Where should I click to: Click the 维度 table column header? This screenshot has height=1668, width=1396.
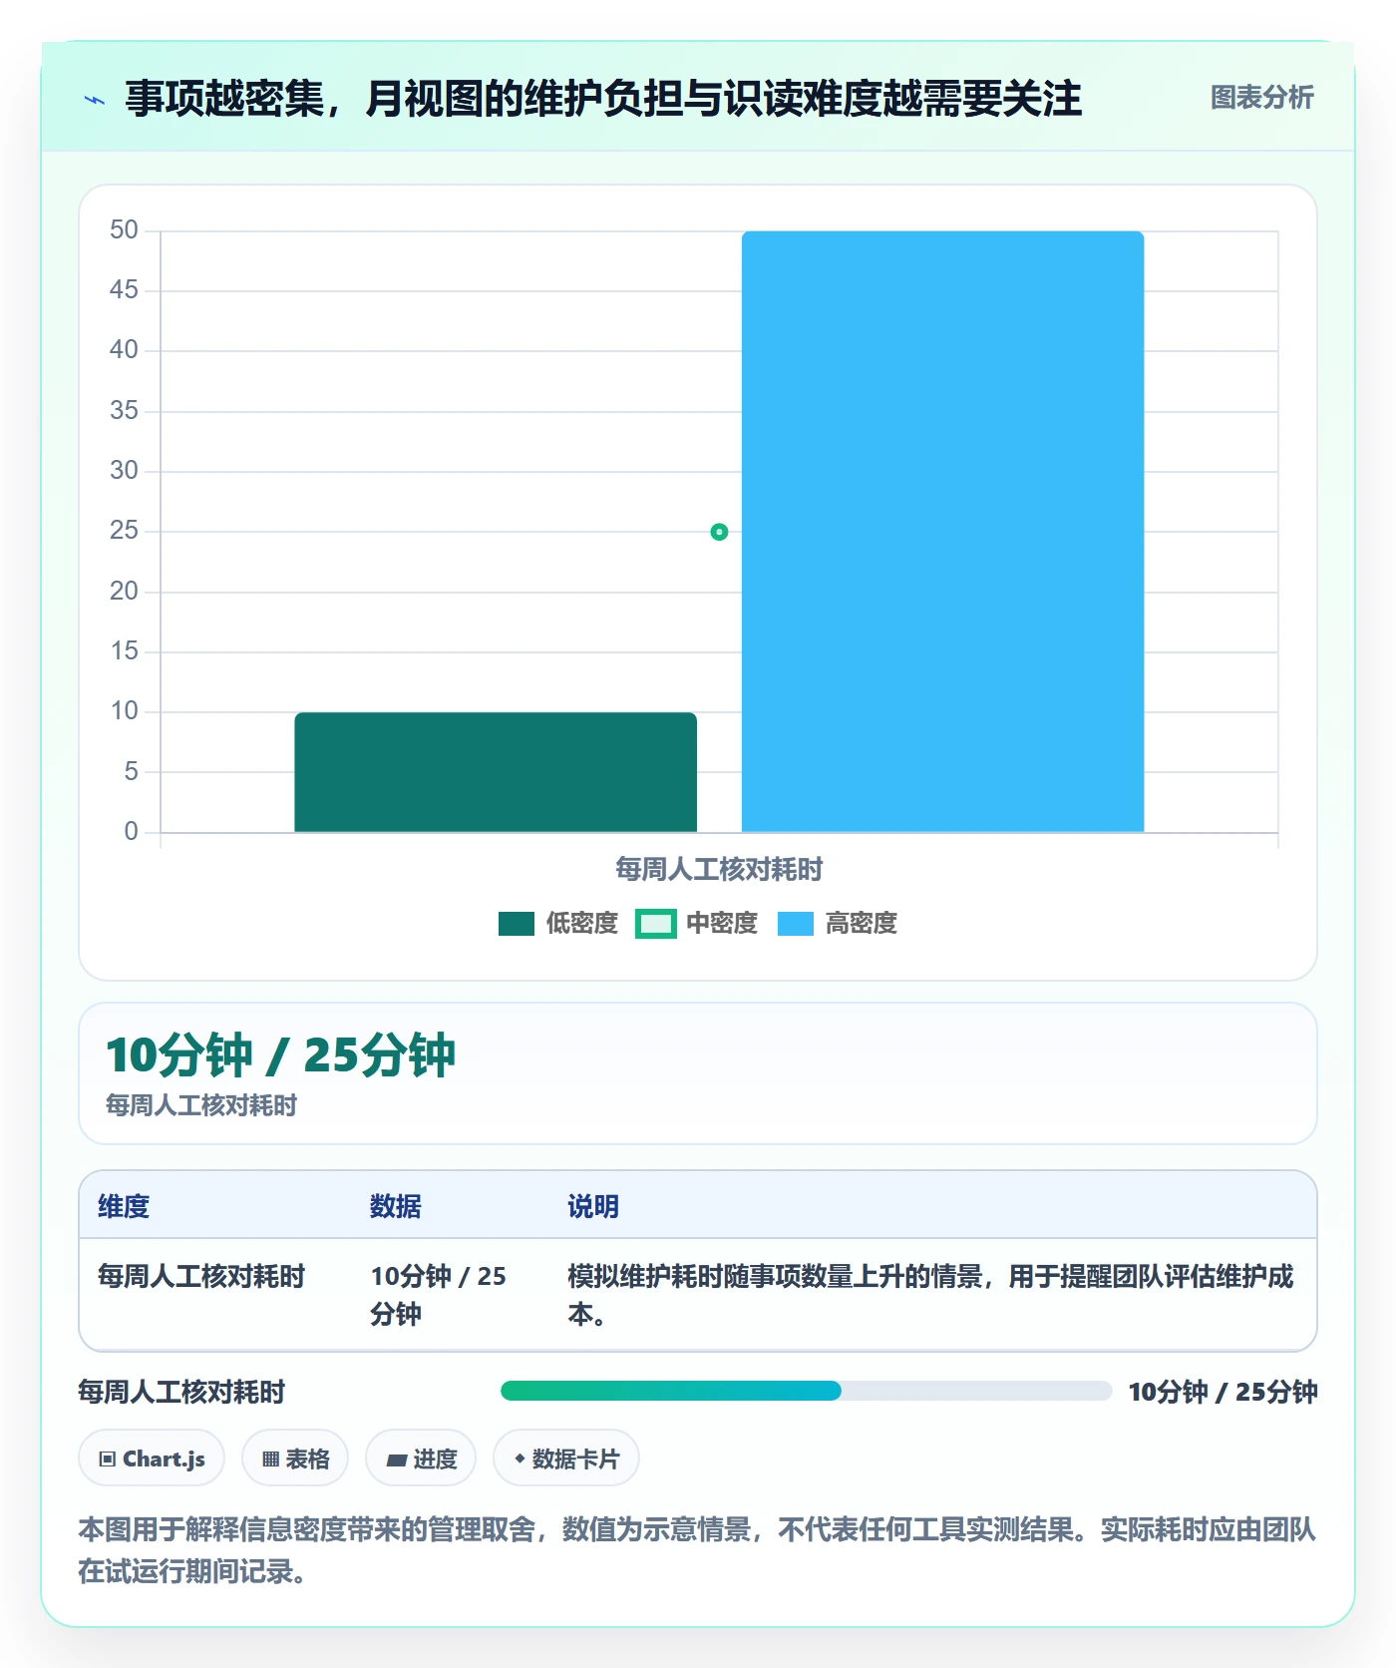[124, 1207]
